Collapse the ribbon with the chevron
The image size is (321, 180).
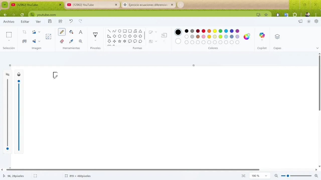317,48
